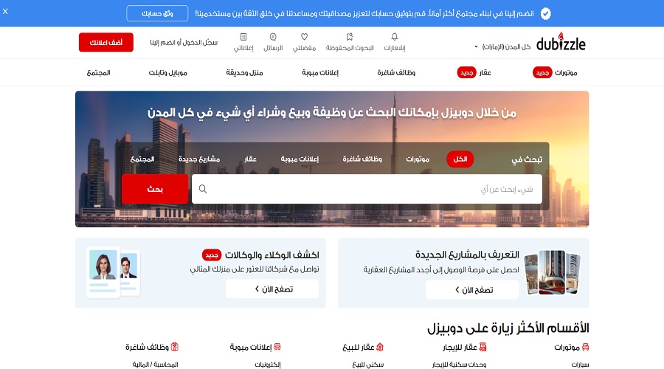This screenshot has width=664, height=369.
Task: Click the سيارات link under motors
Action: [580, 365]
